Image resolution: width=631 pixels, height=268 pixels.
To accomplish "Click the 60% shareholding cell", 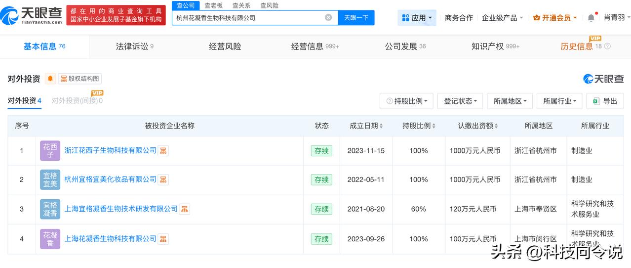I will [x=418, y=209].
